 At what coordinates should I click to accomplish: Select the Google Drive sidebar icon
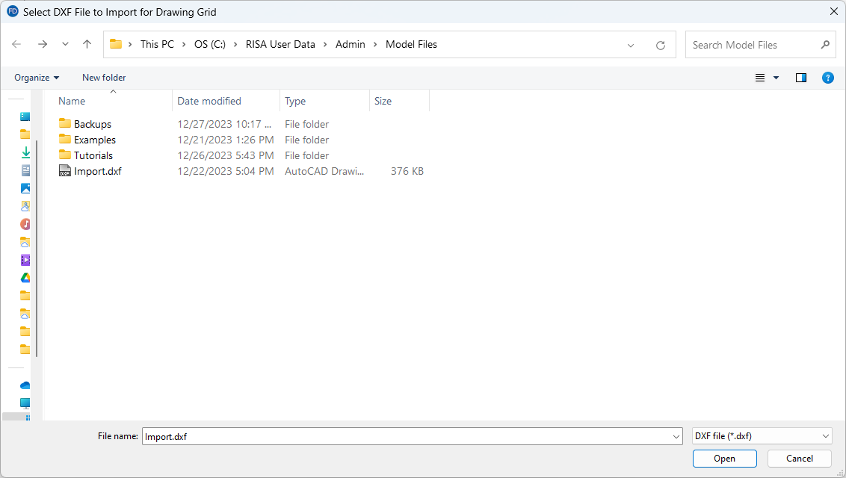[x=25, y=278]
